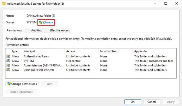
Task: Click the Apply button
Action: [171, 102]
